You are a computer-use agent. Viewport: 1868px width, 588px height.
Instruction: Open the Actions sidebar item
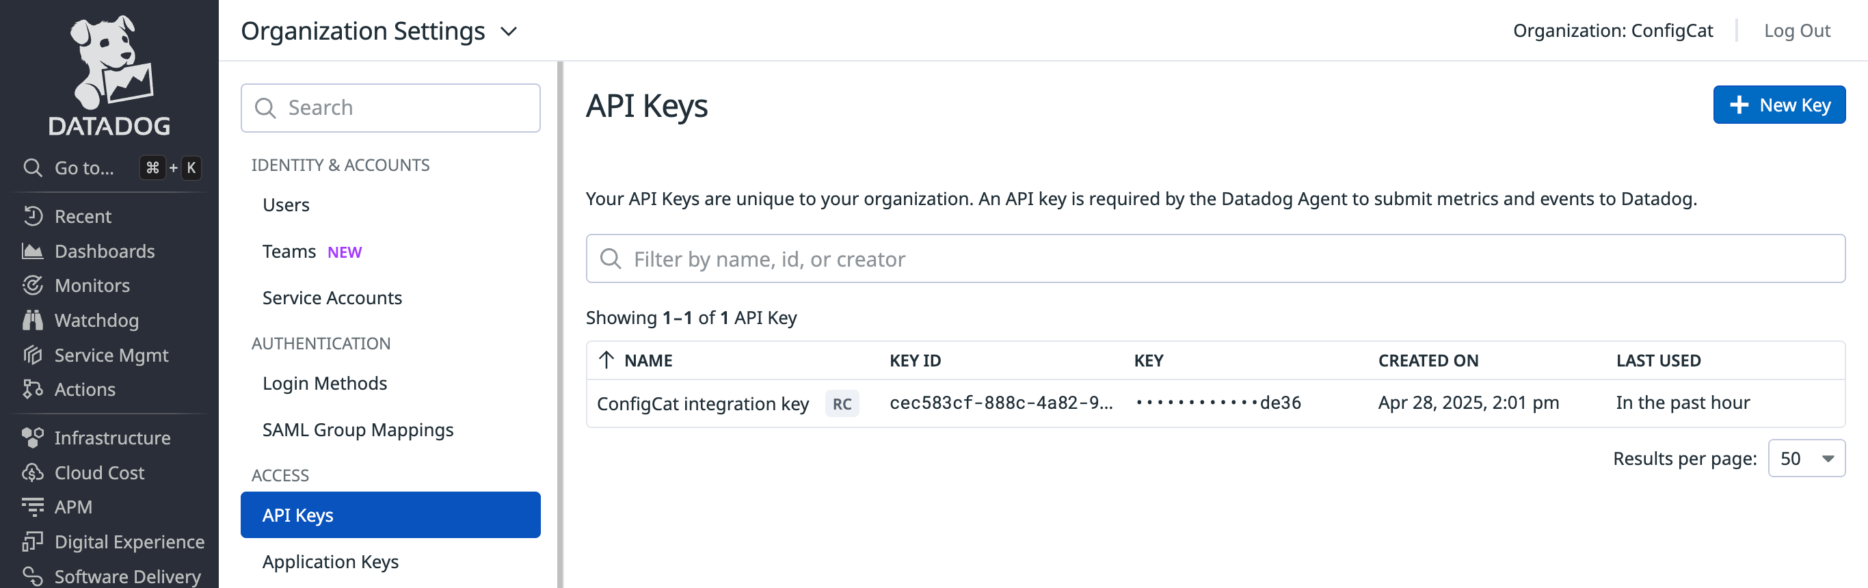click(86, 389)
